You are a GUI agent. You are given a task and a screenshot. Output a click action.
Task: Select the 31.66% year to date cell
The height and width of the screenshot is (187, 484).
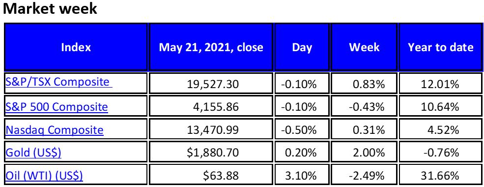(x=440, y=176)
